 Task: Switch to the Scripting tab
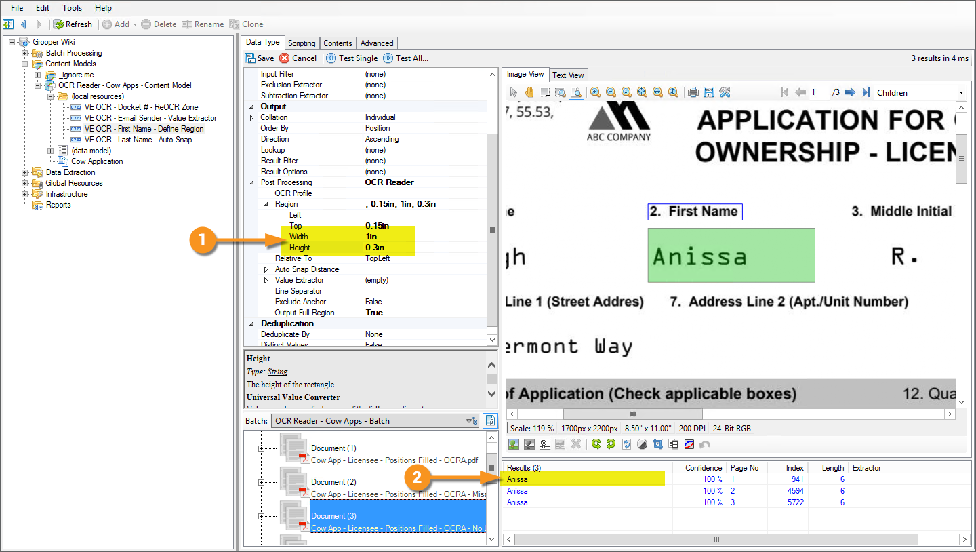(x=302, y=43)
